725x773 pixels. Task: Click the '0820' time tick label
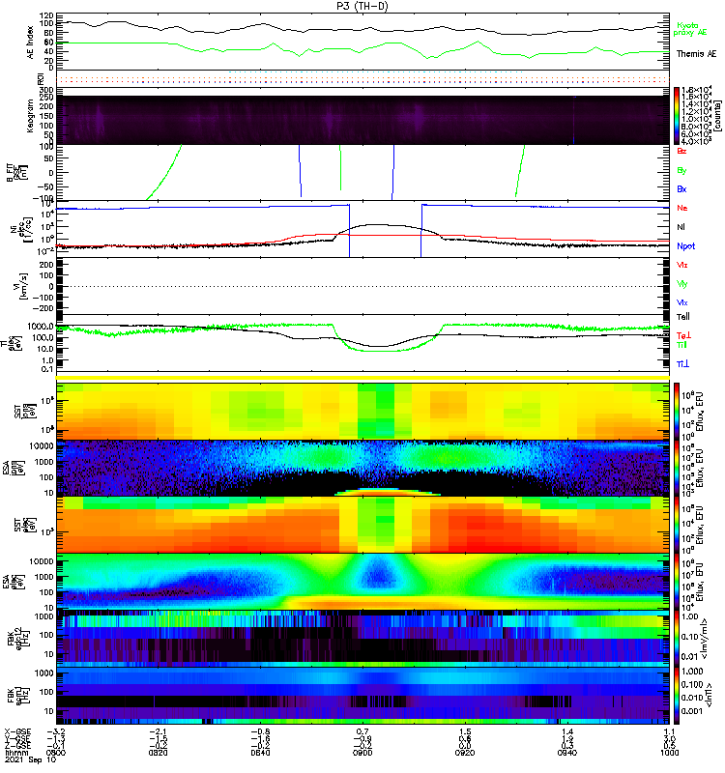click(x=158, y=753)
